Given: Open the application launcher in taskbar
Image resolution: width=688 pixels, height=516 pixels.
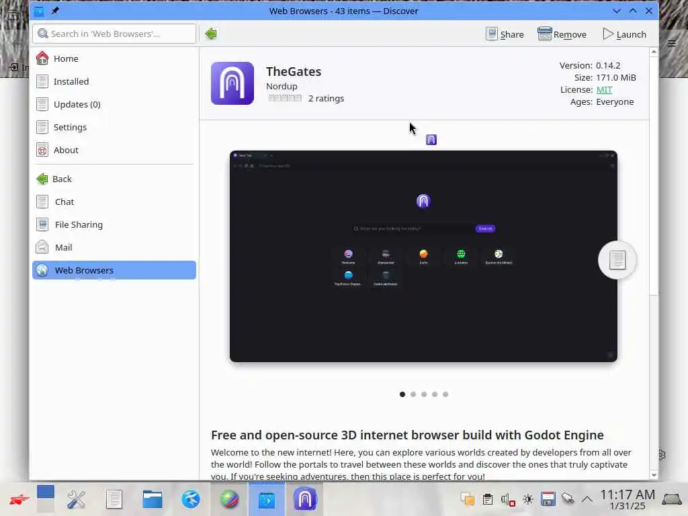Looking at the screenshot, I should 19,499.
